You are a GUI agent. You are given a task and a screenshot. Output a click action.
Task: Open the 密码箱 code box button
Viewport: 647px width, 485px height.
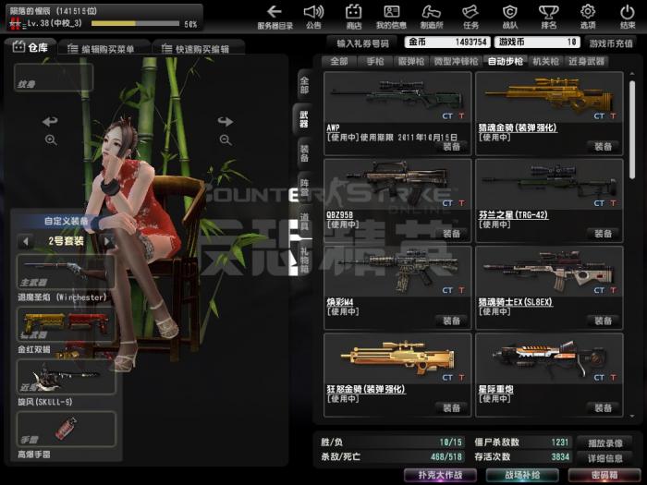click(604, 475)
